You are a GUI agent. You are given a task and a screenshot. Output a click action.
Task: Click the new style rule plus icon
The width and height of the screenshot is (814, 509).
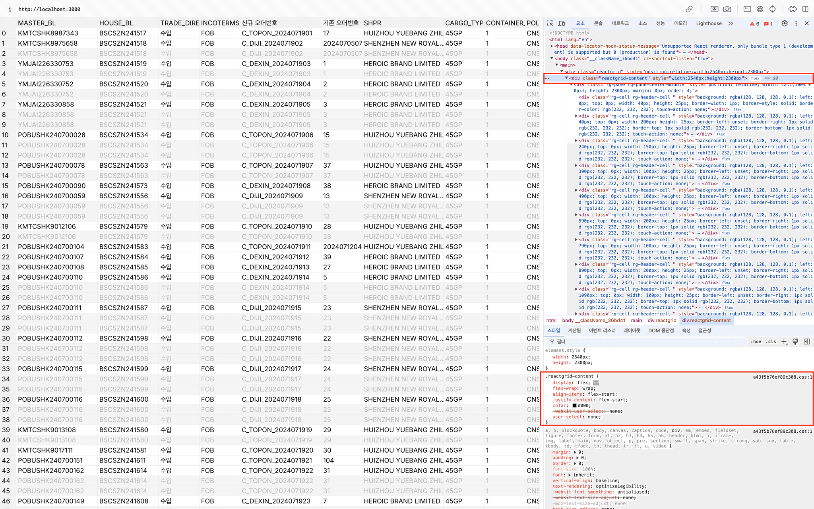pyautogui.click(x=784, y=342)
